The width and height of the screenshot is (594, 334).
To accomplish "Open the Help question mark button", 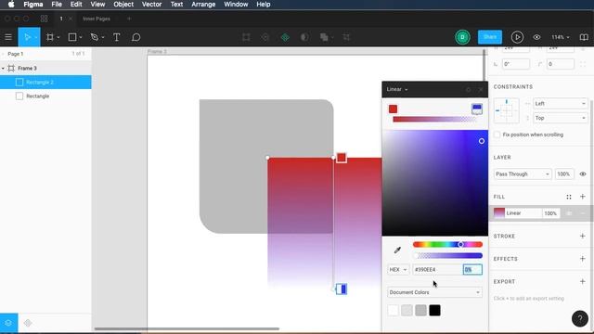I will [x=579, y=318].
